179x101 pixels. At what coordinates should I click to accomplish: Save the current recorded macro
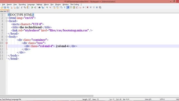(100, 8)
